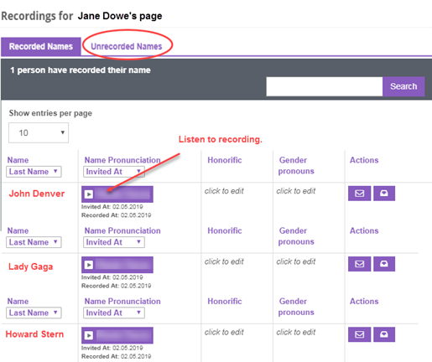The height and width of the screenshot is (362, 432).
Task: Click Honorific header above Howard Stern
Action: [225, 302]
